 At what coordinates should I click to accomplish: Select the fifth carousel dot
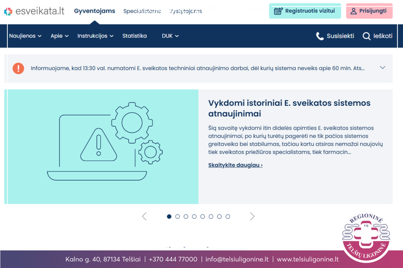click(203, 217)
